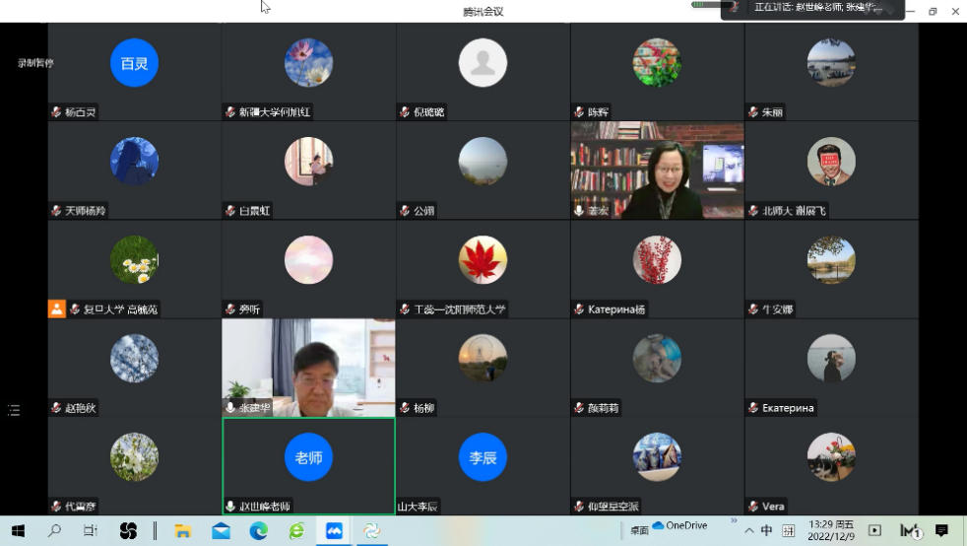Click the 李辰 blue avatar circle
967x546 pixels.
(483, 457)
